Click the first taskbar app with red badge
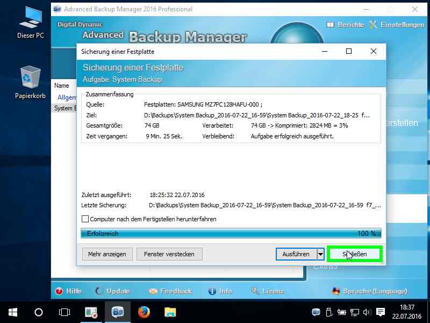This screenshot has width=430, height=323. coord(91,312)
